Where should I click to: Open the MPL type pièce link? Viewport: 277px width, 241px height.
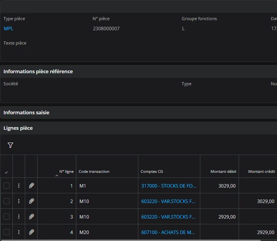(x=9, y=28)
